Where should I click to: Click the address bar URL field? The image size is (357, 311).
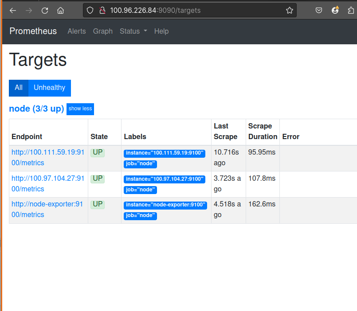pos(190,10)
